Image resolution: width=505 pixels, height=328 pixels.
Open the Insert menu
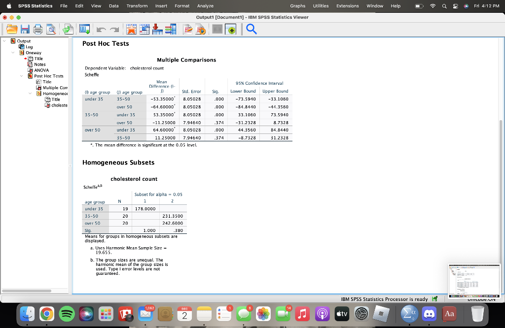tap(161, 6)
